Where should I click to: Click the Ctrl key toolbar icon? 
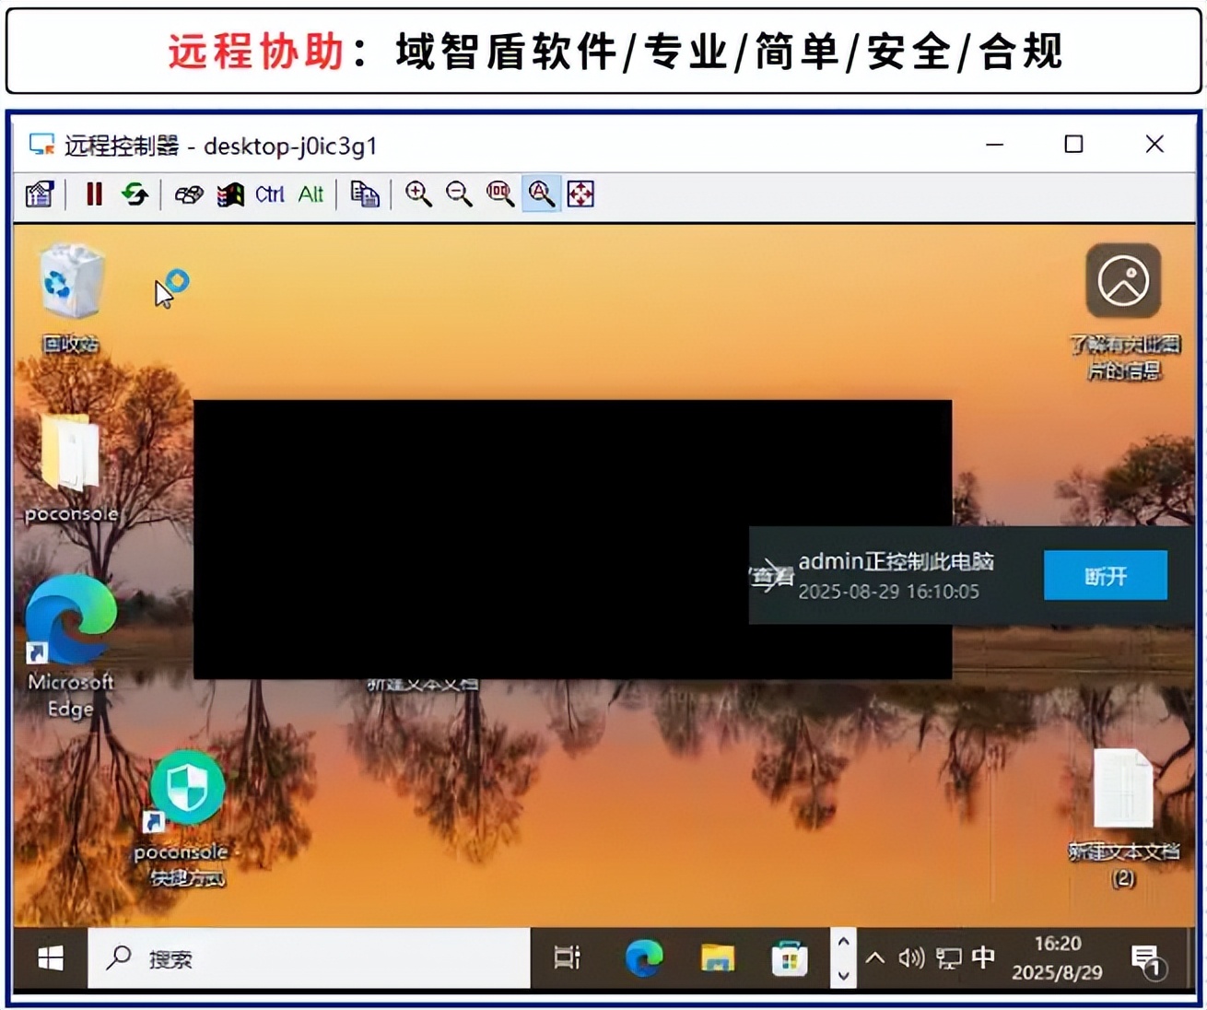click(269, 194)
